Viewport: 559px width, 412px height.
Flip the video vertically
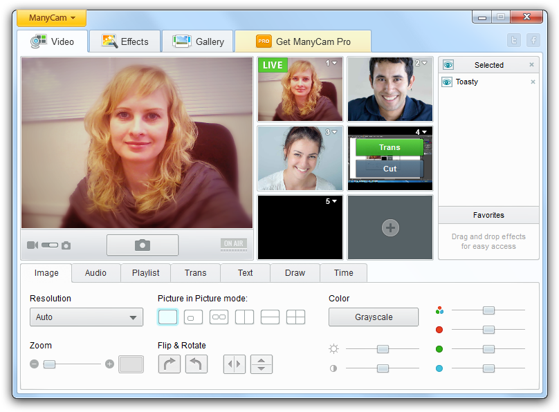[262, 364]
